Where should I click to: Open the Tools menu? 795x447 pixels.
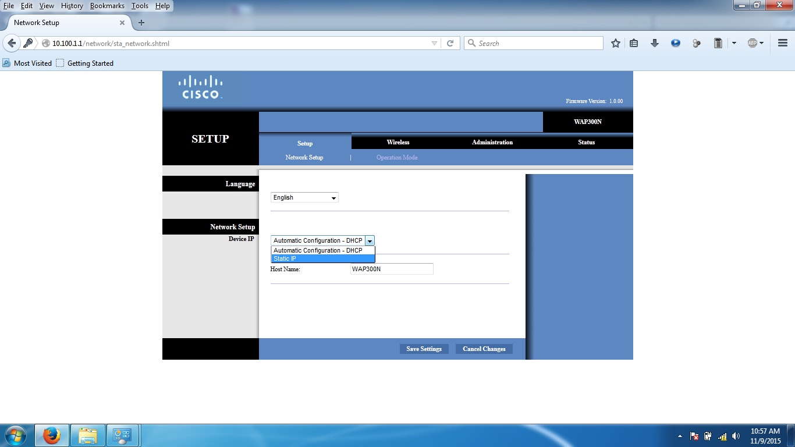(x=140, y=6)
